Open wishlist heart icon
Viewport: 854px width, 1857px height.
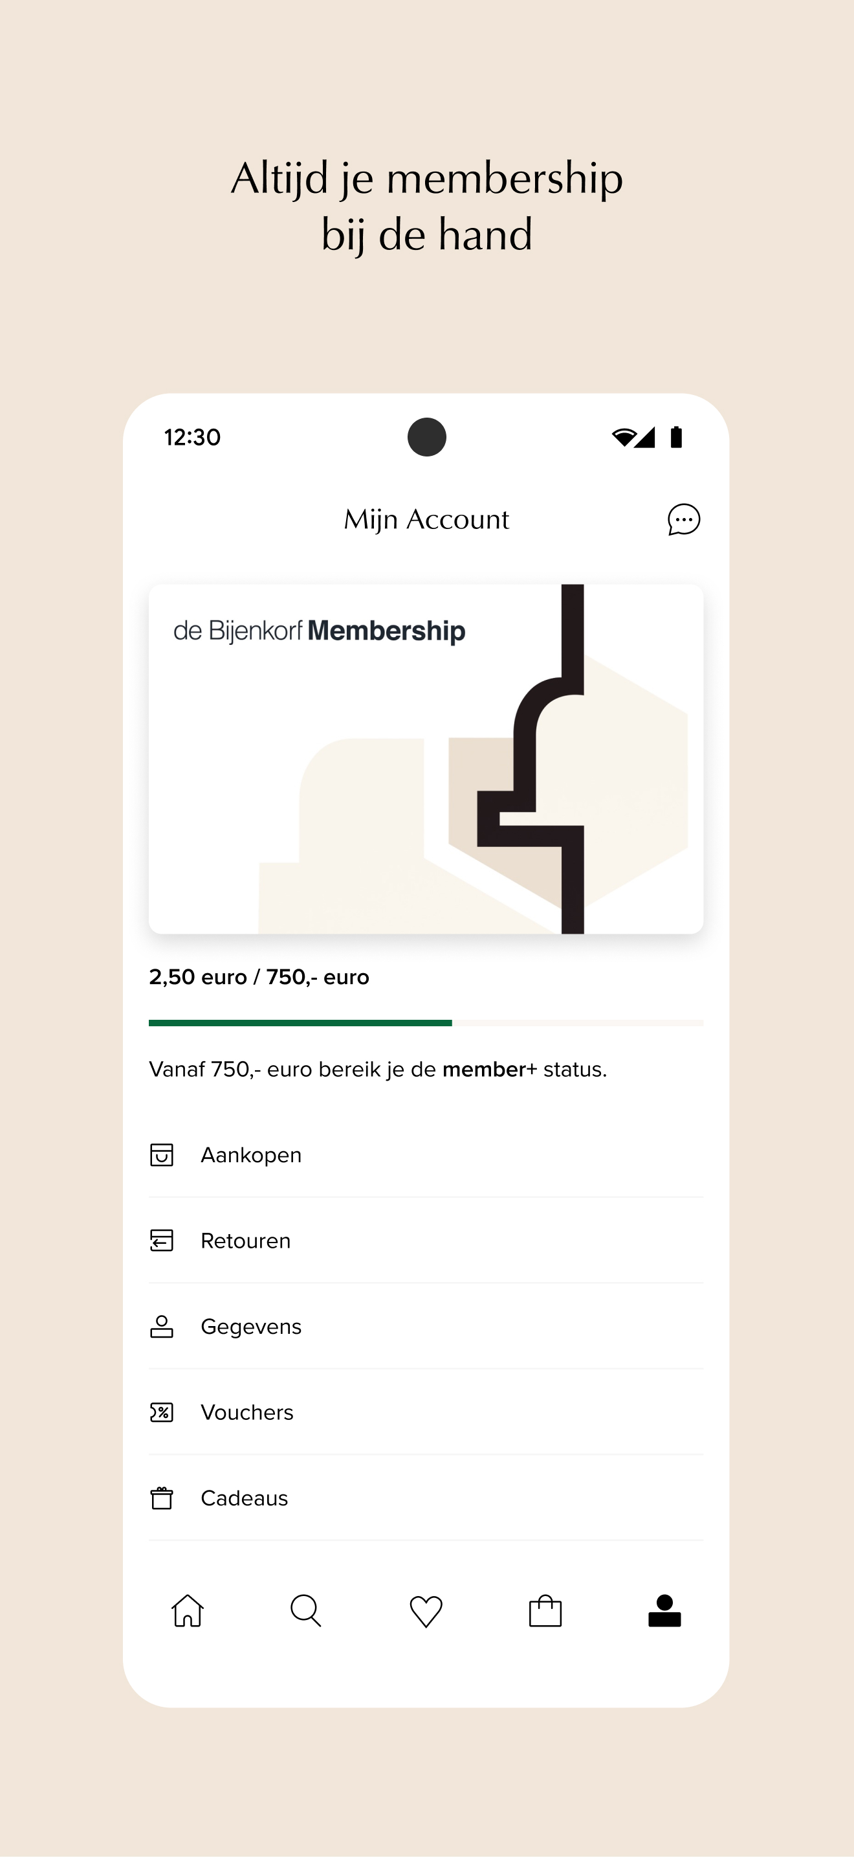[x=426, y=1611]
